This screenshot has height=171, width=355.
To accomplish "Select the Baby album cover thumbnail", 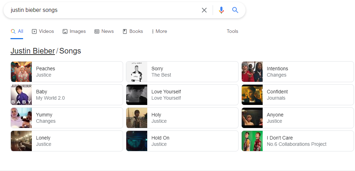I will (x=21, y=95).
